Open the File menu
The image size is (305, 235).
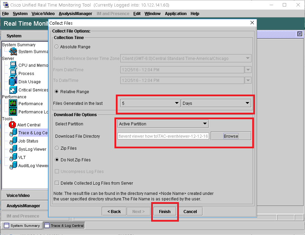point(5,14)
